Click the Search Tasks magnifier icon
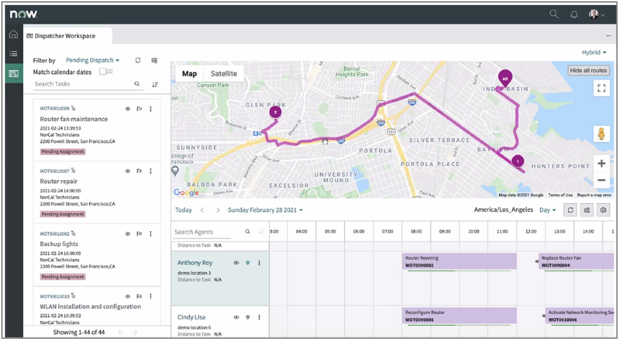This screenshot has width=618, height=339. pos(137,84)
